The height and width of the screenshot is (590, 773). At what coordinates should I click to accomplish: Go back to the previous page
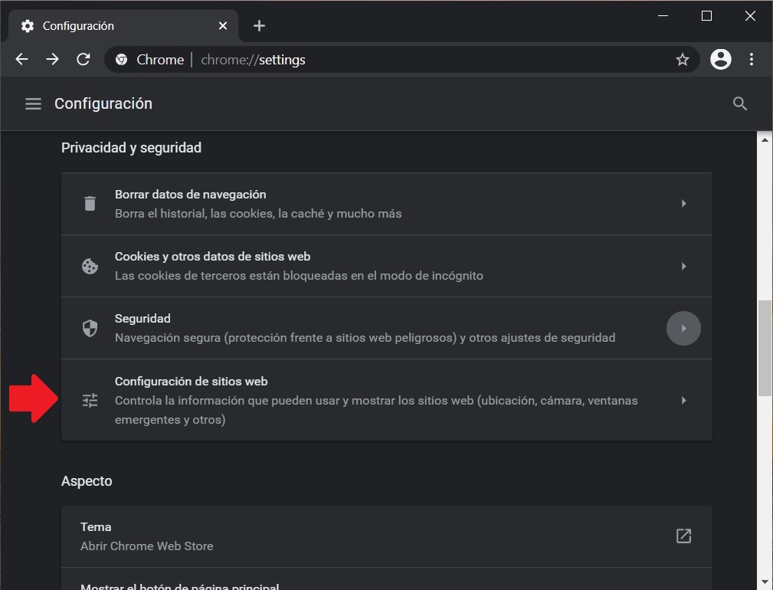(22, 60)
